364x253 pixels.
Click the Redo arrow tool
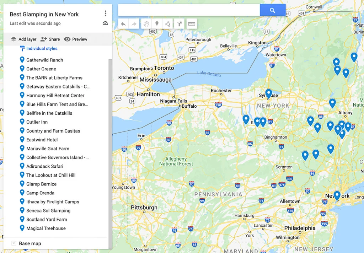pos(134,24)
